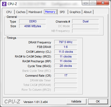Image resolution: width=111 pixels, height=107 pixels.
Task: Switch to the Caches tab
Action: coord(21,12)
